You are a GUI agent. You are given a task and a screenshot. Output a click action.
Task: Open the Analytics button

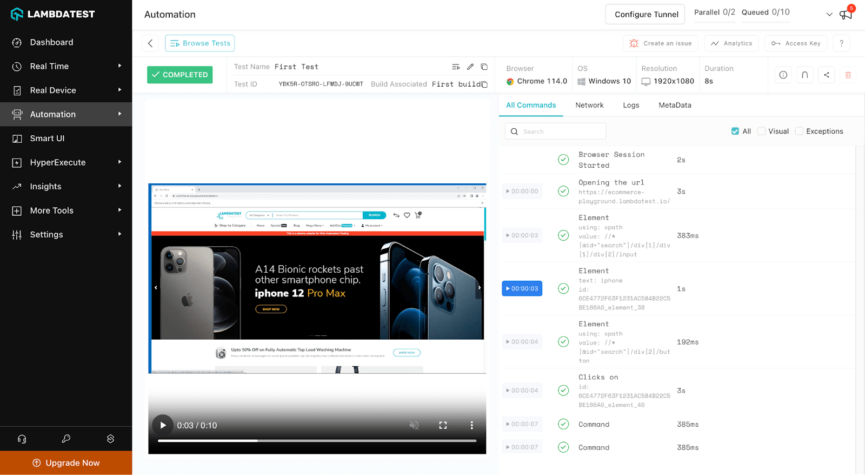pyautogui.click(x=731, y=43)
